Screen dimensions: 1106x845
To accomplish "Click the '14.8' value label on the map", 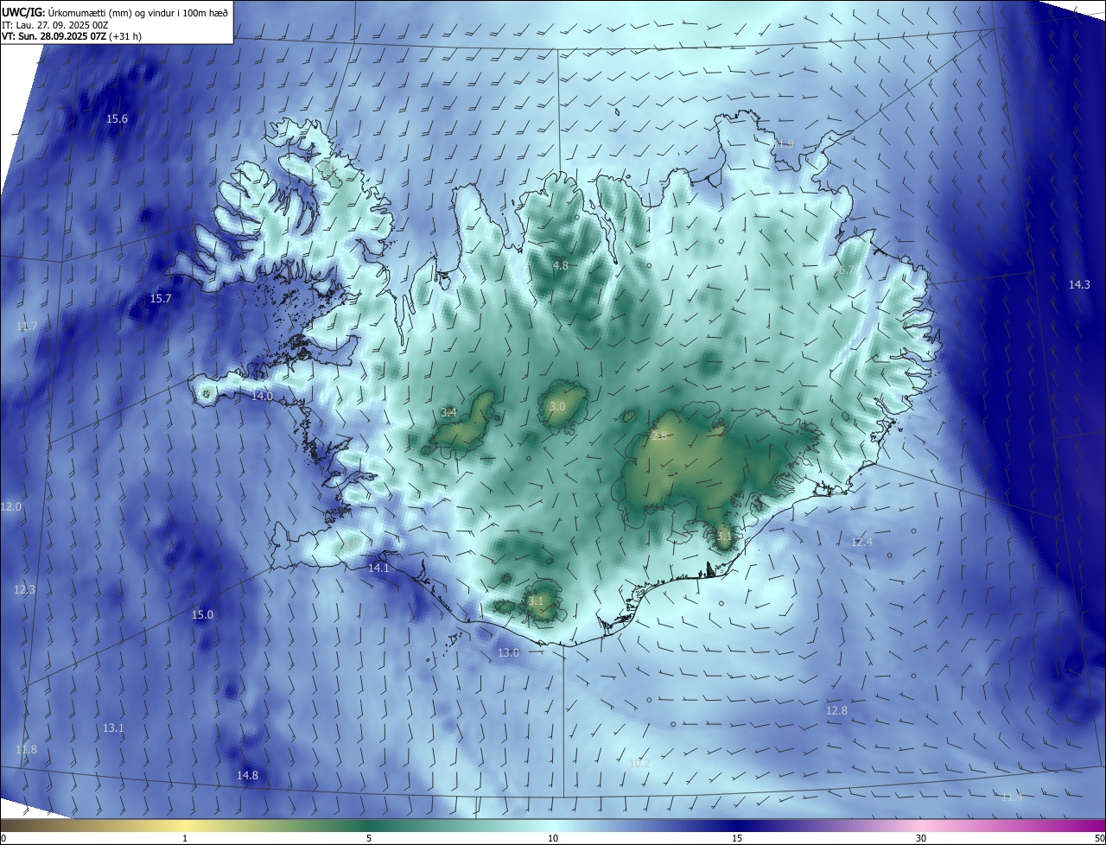I will tap(247, 776).
